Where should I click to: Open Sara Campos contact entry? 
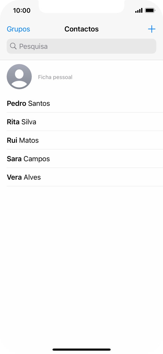pyautogui.click(x=28, y=159)
